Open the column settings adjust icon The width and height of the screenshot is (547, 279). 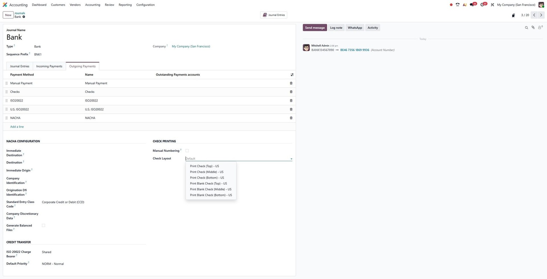[x=292, y=75]
